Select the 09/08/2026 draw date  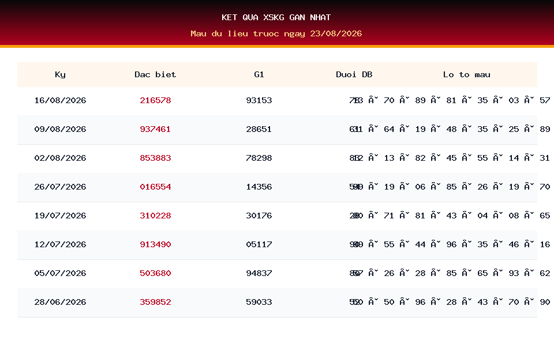tap(60, 129)
